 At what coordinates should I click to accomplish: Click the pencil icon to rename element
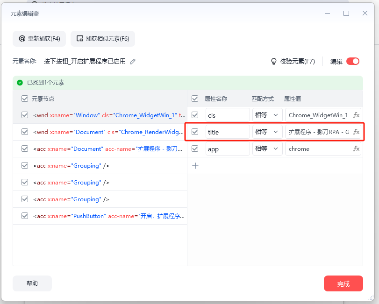(133, 61)
